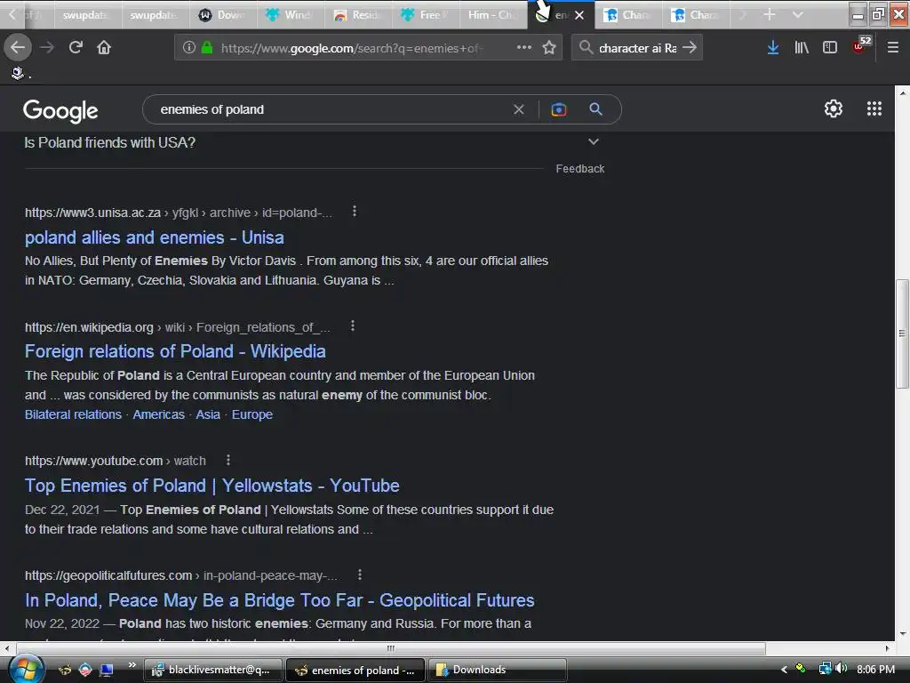Switch to the Resid tab

pos(357,15)
